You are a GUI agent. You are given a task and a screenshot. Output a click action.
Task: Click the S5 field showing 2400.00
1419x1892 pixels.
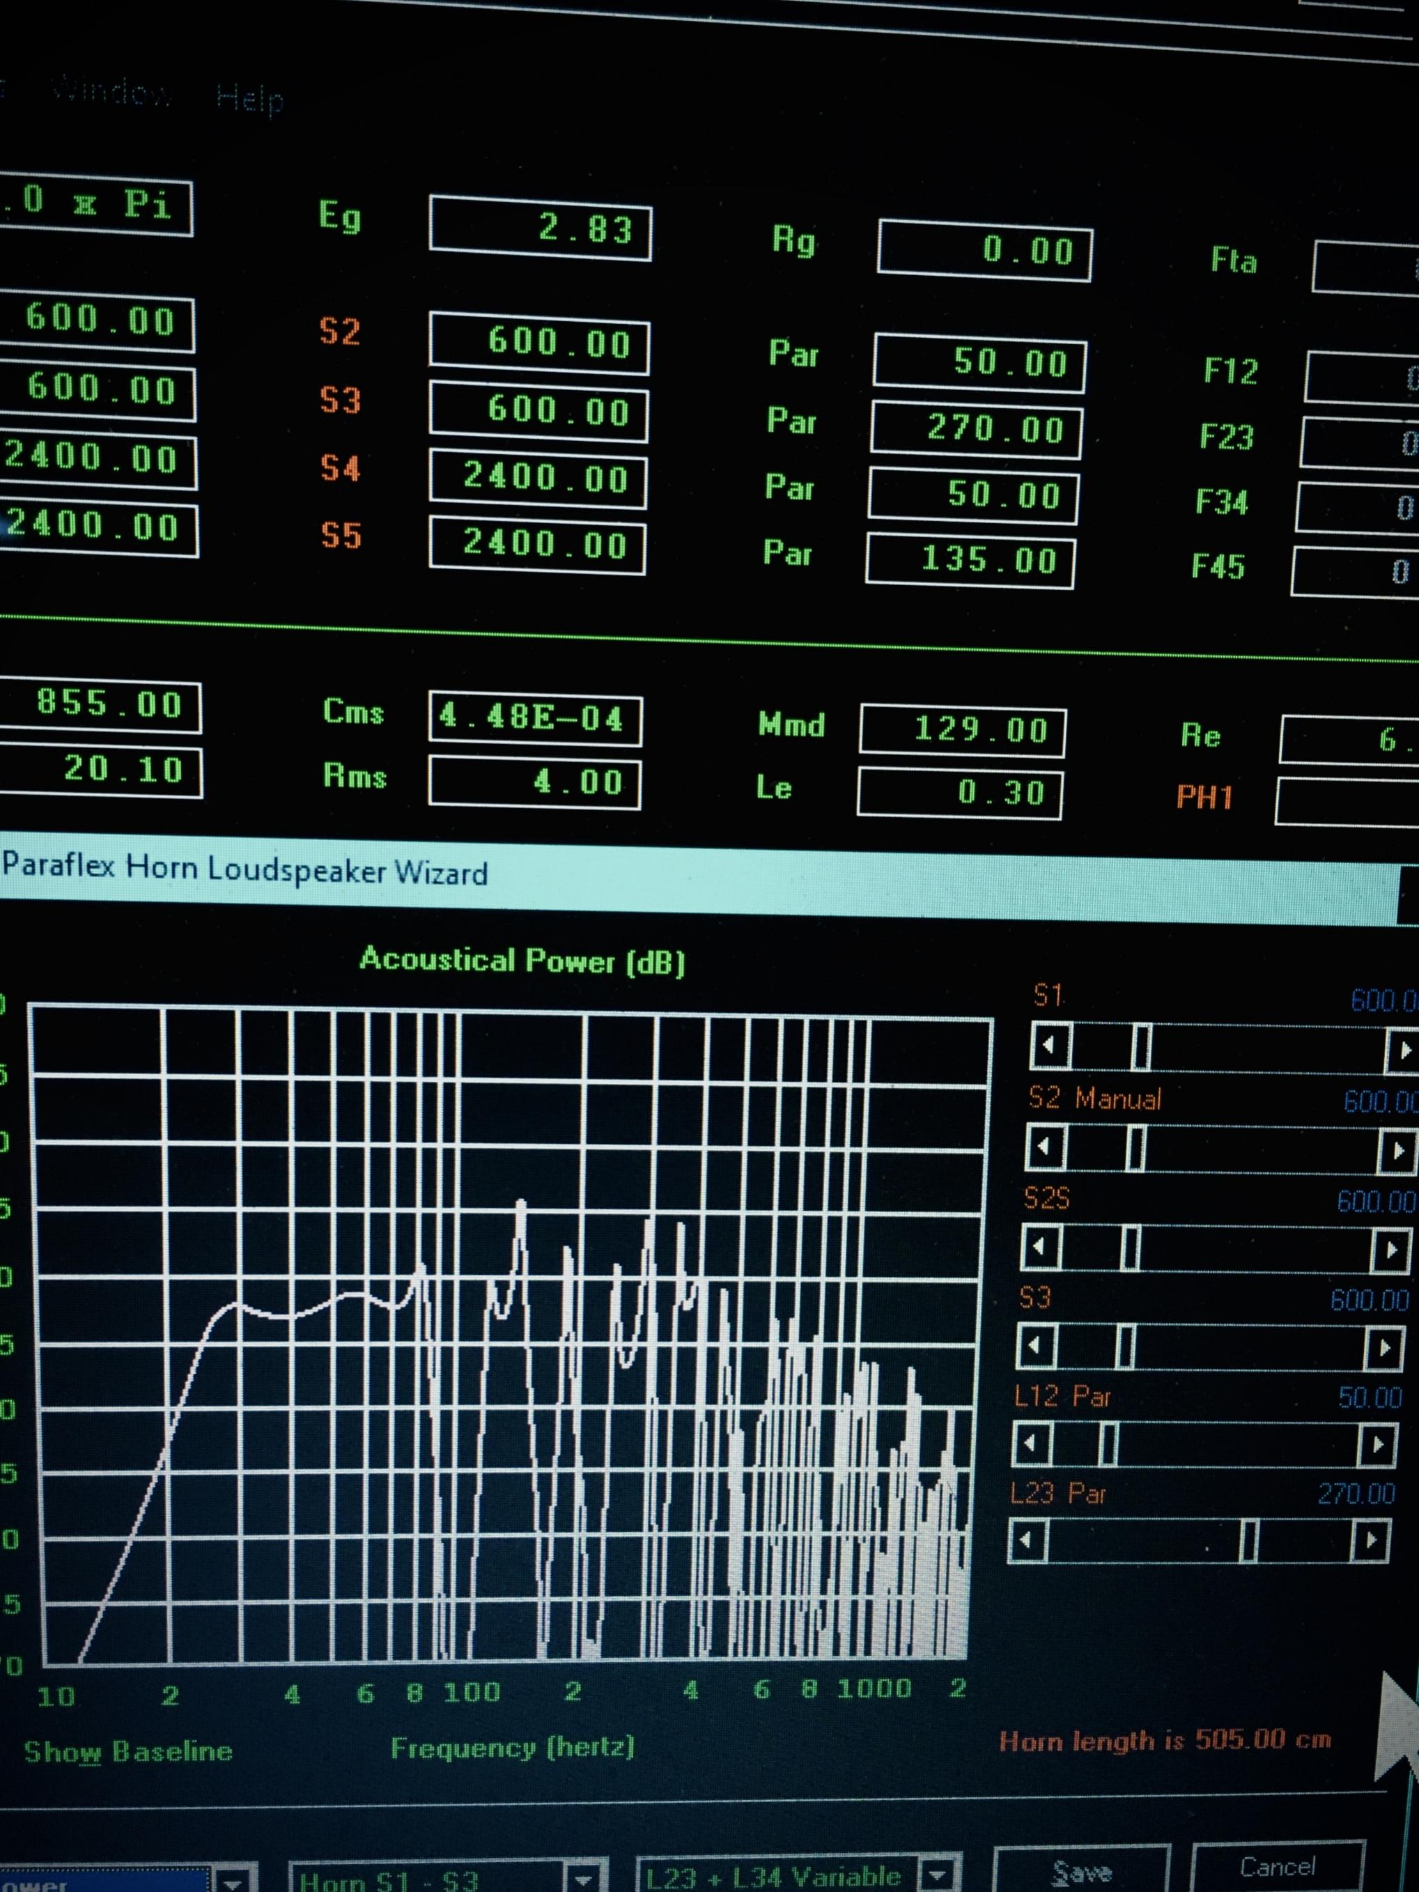[x=537, y=545]
